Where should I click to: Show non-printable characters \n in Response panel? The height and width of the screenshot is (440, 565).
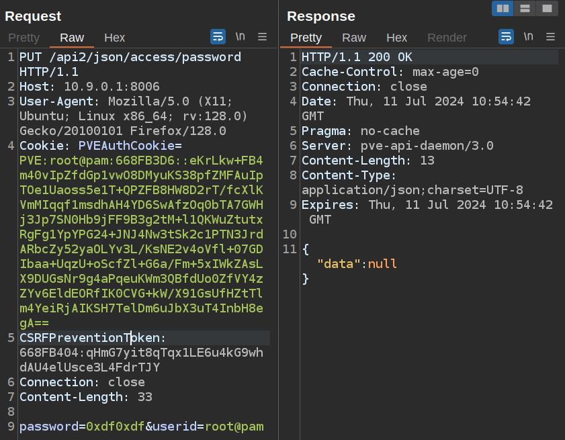[528, 37]
